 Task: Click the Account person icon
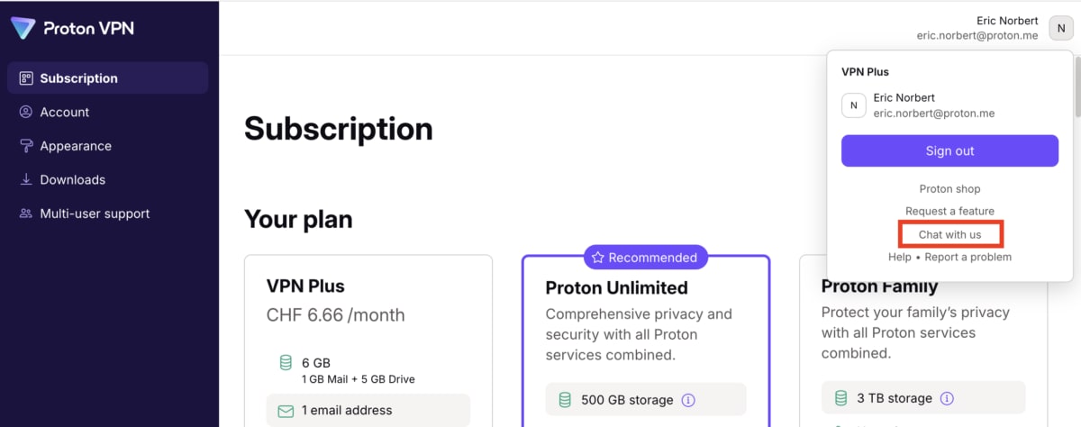26,113
